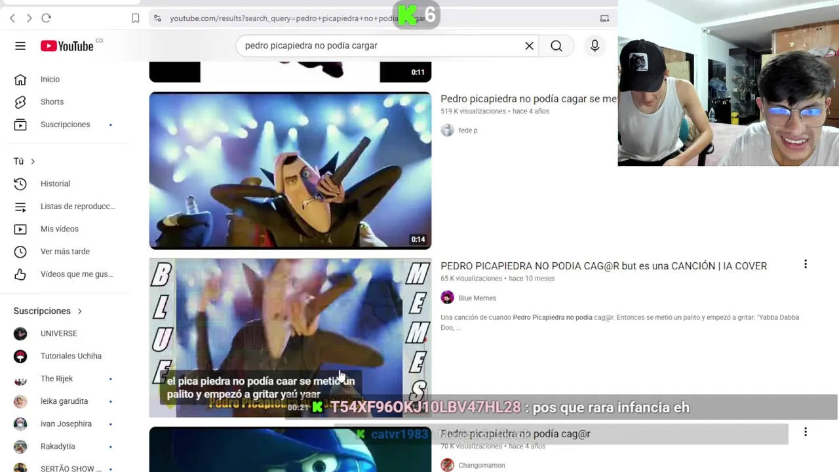Expand the Suscripciones section heading
Image resolution: width=839 pixels, height=472 pixels.
pos(48,311)
